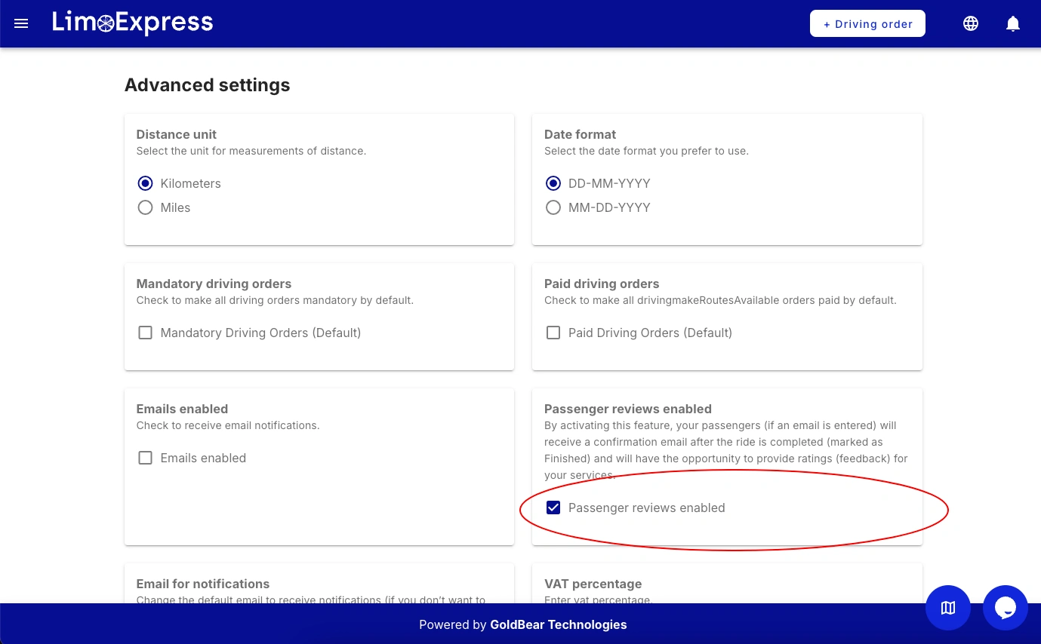Select Miles as distance unit
The width and height of the screenshot is (1041, 644).
(x=146, y=207)
